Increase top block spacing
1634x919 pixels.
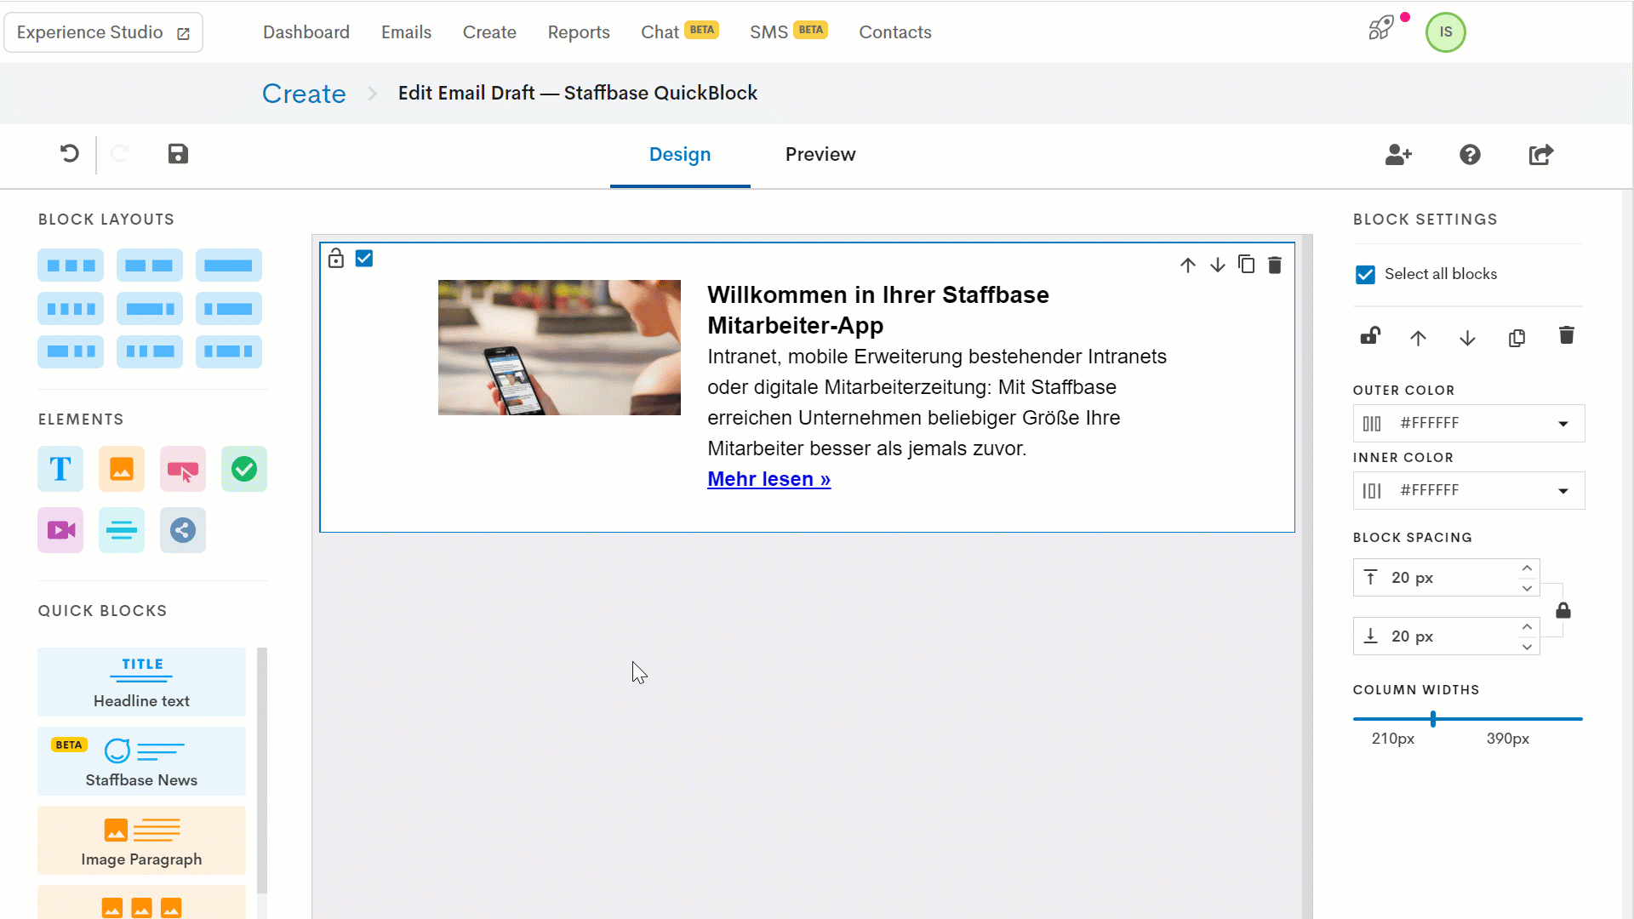point(1528,568)
